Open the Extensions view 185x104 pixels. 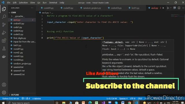pyautogui.click(x=4, y=41)
